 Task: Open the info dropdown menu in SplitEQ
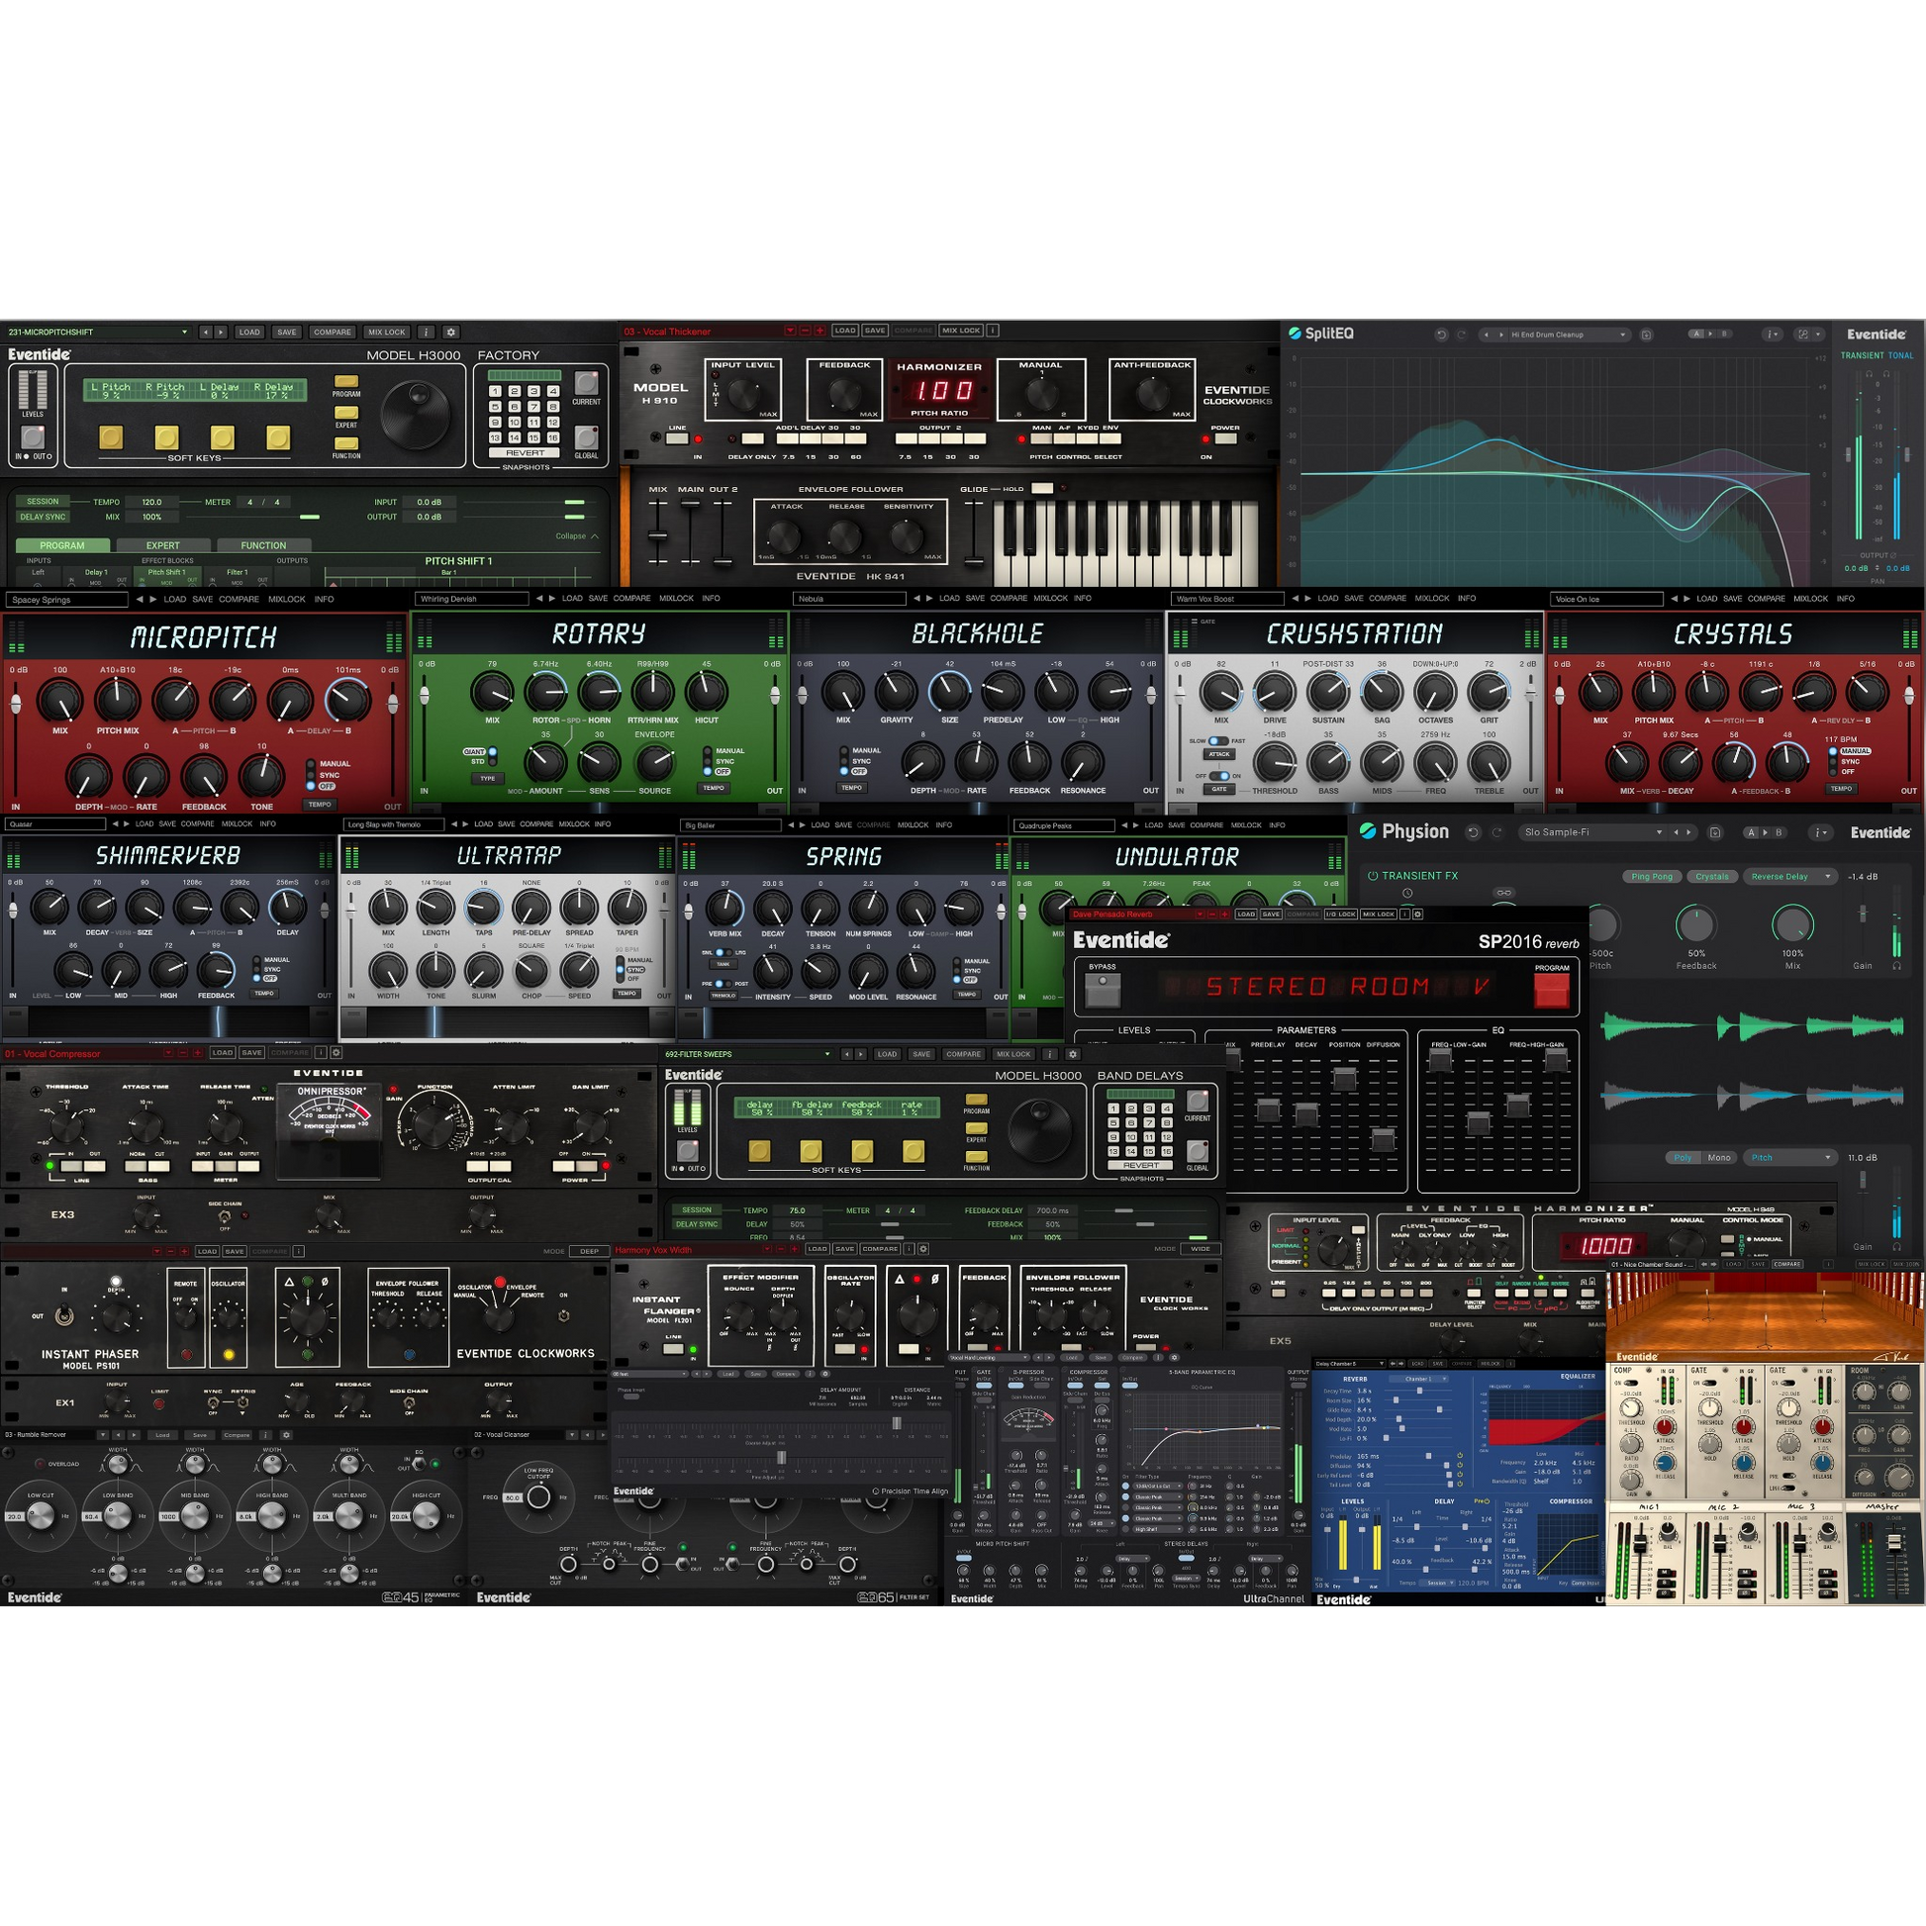click(1772, 335)
